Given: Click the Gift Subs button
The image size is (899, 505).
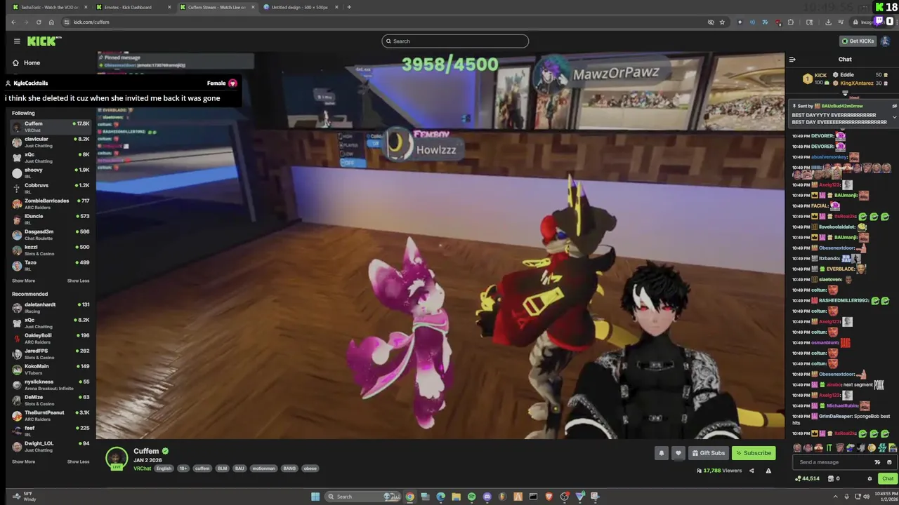Looking at the screenshot, I should pyautogui.click(x=708, y=453).
